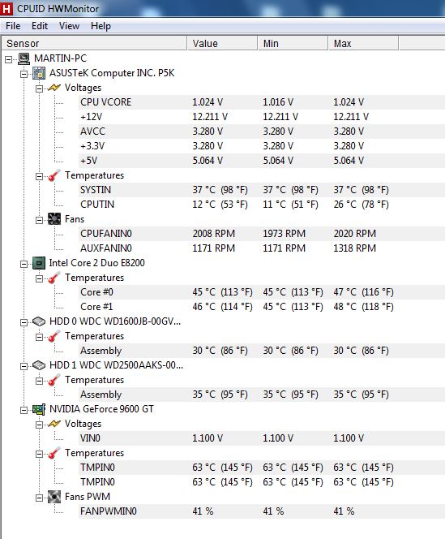Collapse the ASUSTeK Computer INC. P5K node

coord(24,74)
